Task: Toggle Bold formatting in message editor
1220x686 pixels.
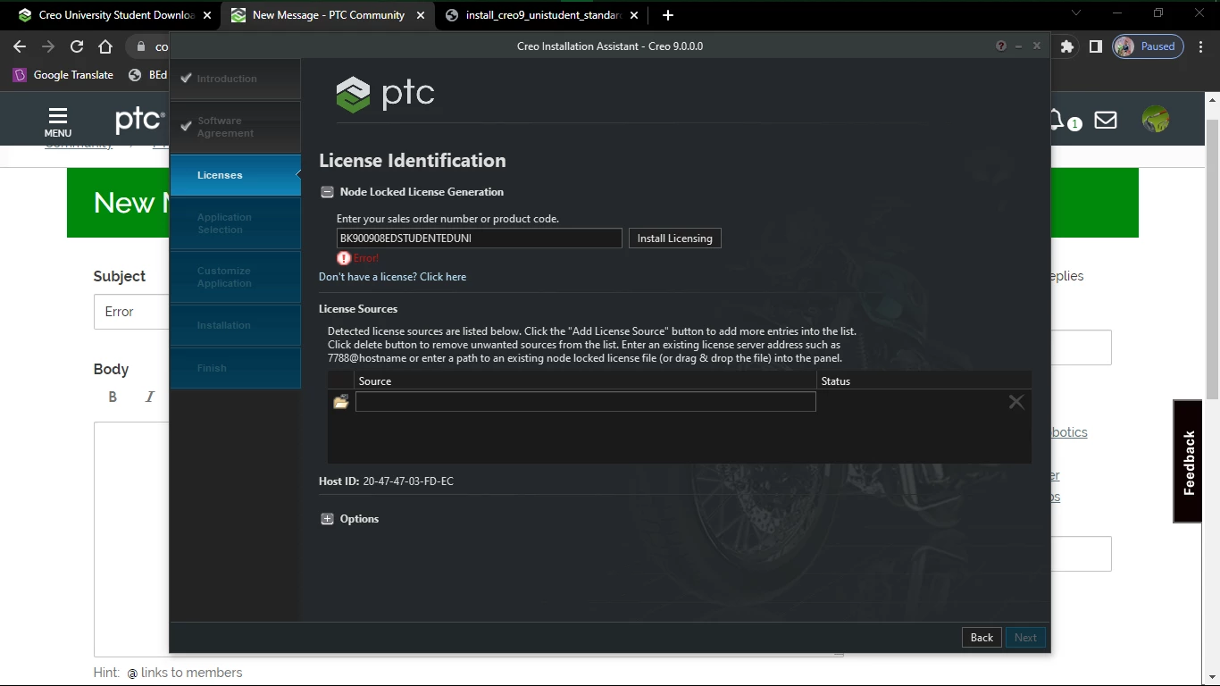Action: pyautogui.click(x=113, y=397)
